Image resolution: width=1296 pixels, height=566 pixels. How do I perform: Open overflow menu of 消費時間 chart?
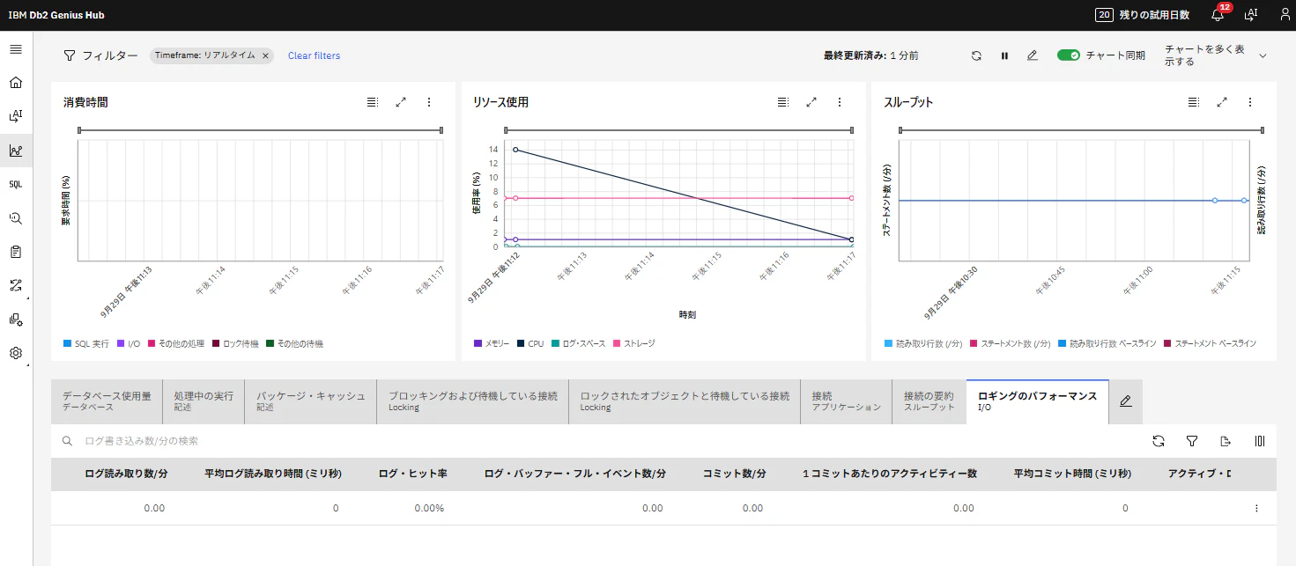click(429, 102)
